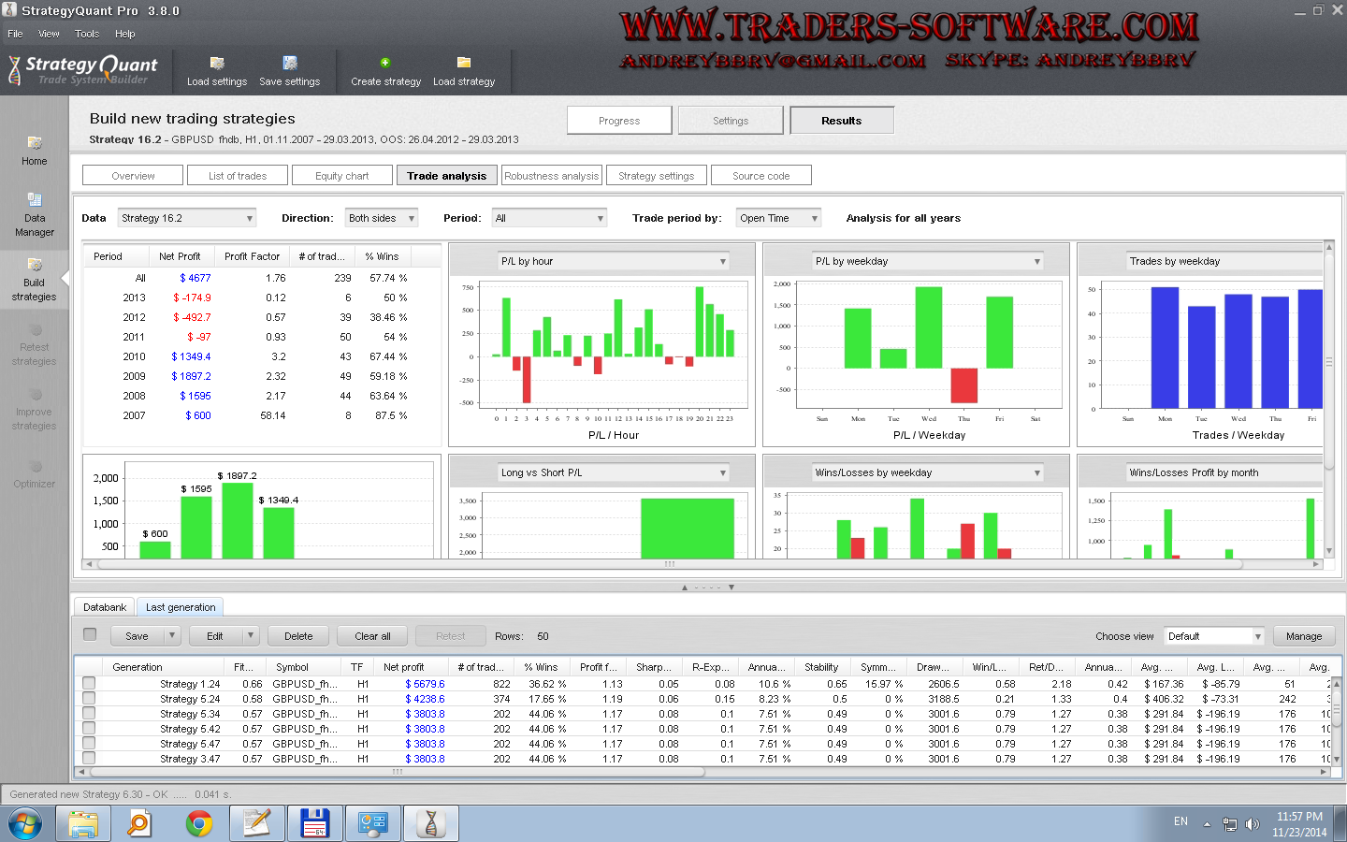Expand the Choose view Default dropdown

pos(1213,636)
